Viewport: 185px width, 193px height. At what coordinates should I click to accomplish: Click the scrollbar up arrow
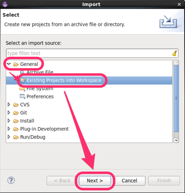click(x=176, y=63)
